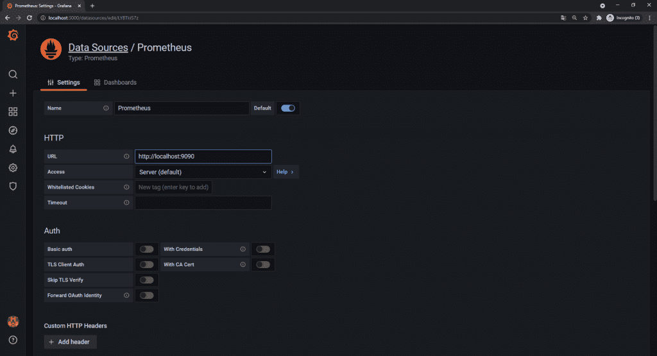Image resolution: width=657 pixels, height=356 pixels.
Task: Click the Incognito profile button
Action: click(623, 17)
